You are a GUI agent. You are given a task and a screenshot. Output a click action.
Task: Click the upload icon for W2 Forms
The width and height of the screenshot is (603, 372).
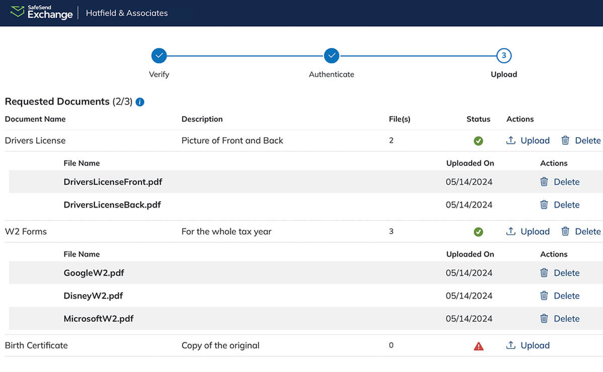point(511,232)
